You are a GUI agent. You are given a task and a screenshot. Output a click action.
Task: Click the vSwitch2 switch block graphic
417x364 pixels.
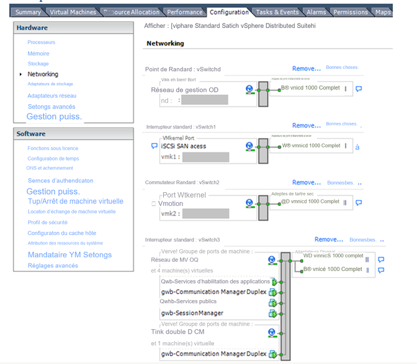click(x=263, y=208)
